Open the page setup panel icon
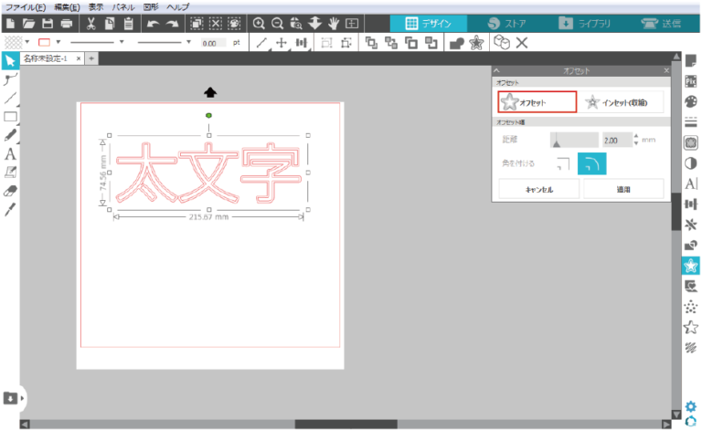Screen dimensions: 702x430 691,60
